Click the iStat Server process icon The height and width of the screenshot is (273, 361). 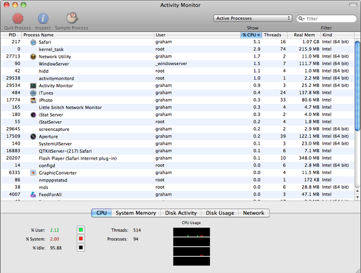click(33, 115)
